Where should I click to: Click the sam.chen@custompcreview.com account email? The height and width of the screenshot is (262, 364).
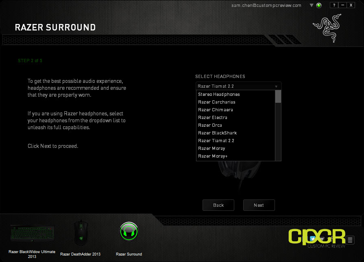pyautogui.click(x=266, y=5)
